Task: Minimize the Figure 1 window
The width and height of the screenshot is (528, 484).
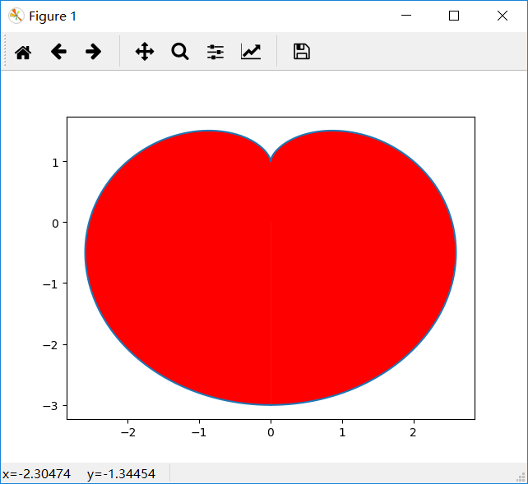Action: (x=406, y=16)
